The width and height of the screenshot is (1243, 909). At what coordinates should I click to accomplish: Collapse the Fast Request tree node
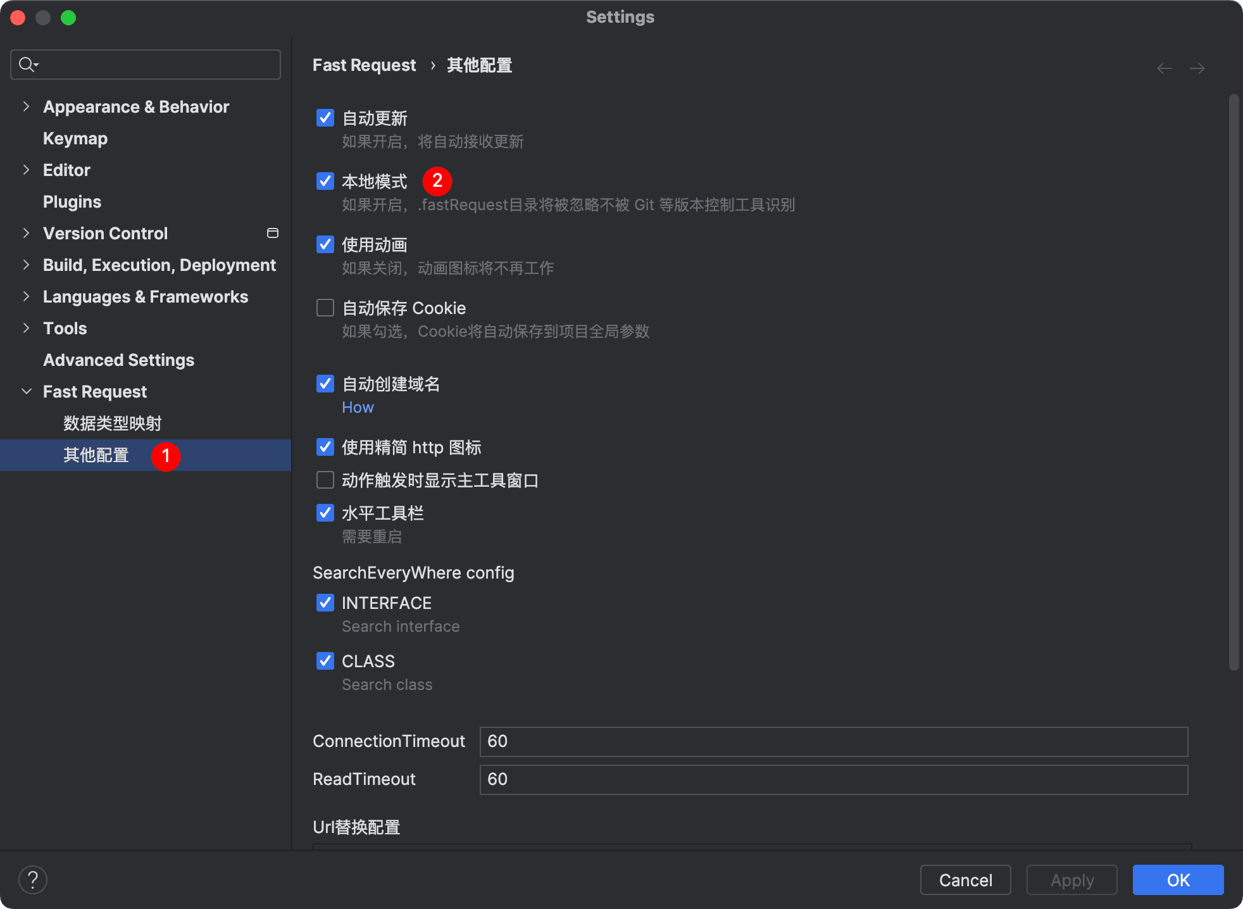pyautogui.click(x=26, y=391)
